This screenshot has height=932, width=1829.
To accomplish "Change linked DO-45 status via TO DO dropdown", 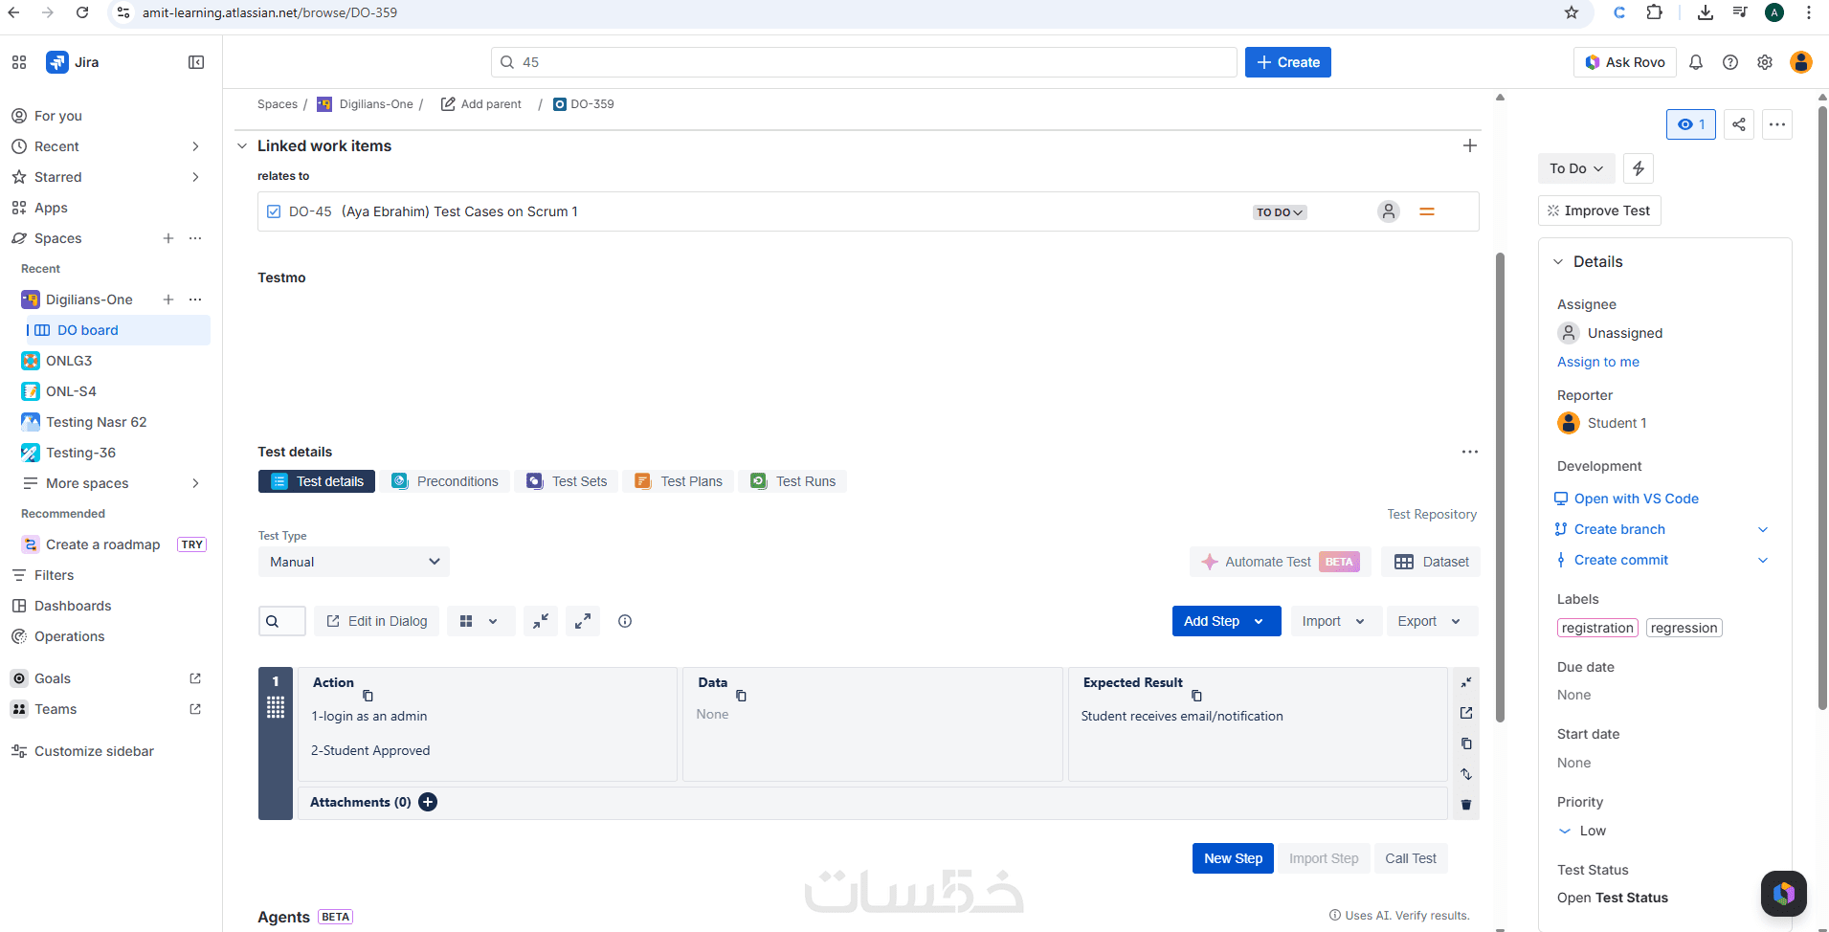I will 1280,212.
